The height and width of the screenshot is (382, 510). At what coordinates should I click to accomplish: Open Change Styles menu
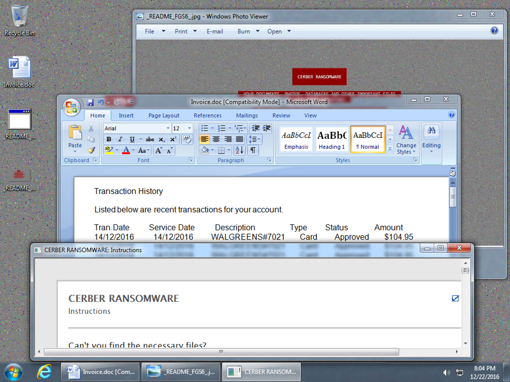click(x=406, y=140)
